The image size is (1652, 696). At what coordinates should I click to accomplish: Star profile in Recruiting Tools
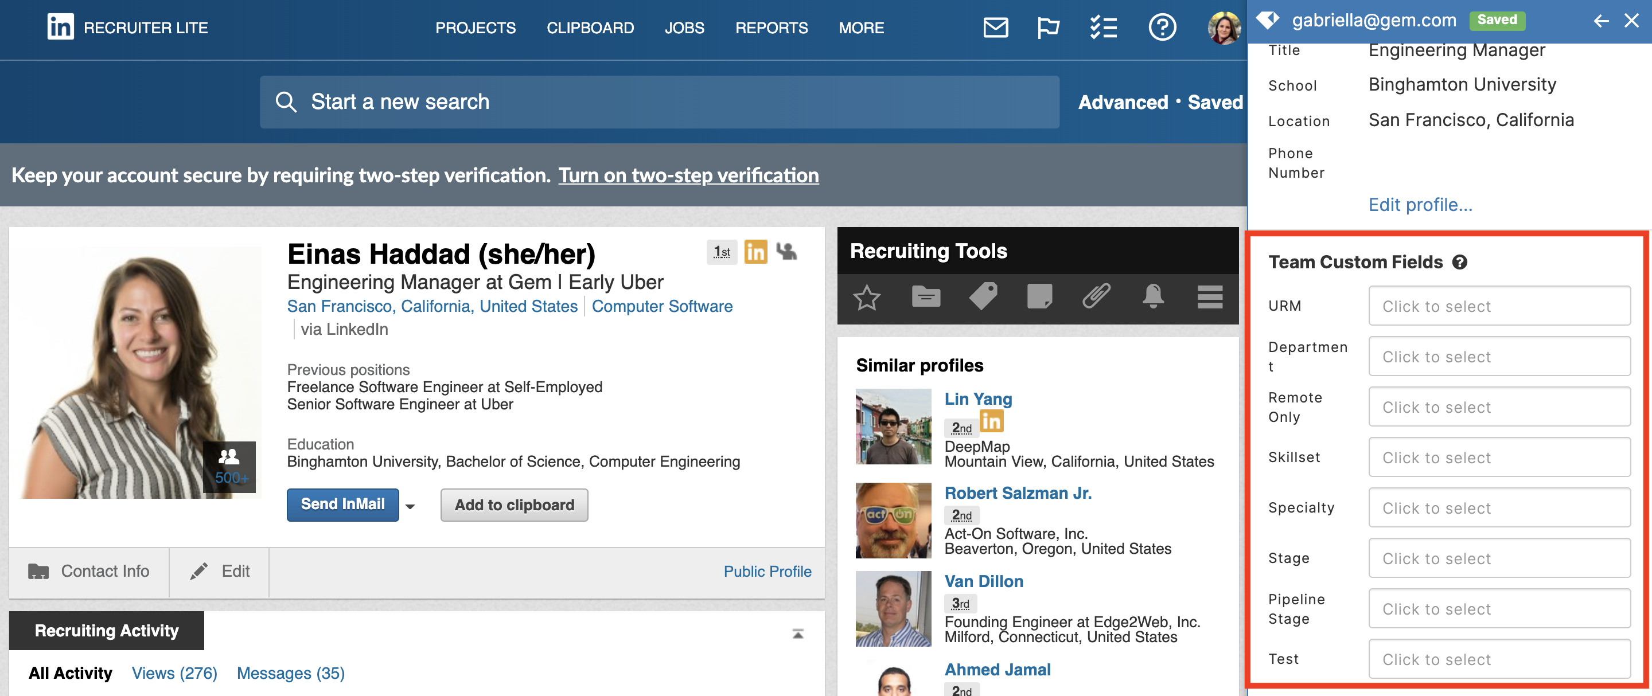pos(866,298)
